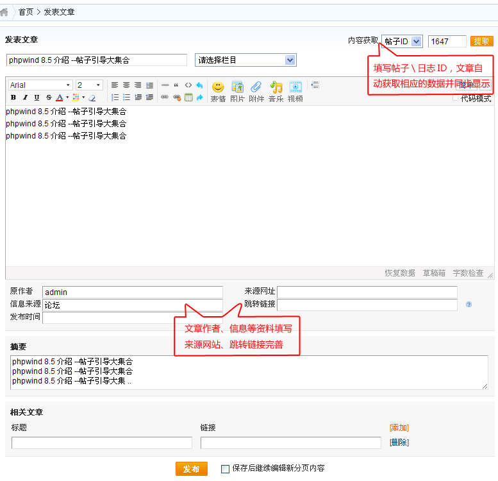Insert a numbered list
Screen dimensions: 498x481
click(115, 97)
